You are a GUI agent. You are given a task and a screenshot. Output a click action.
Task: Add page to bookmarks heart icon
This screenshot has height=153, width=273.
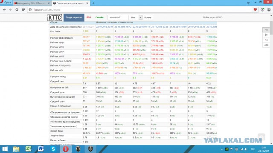[255, 10]
